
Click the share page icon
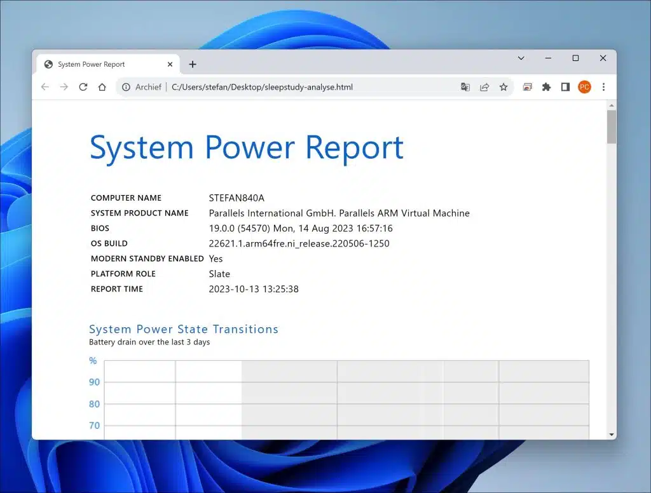pos(484,87)
